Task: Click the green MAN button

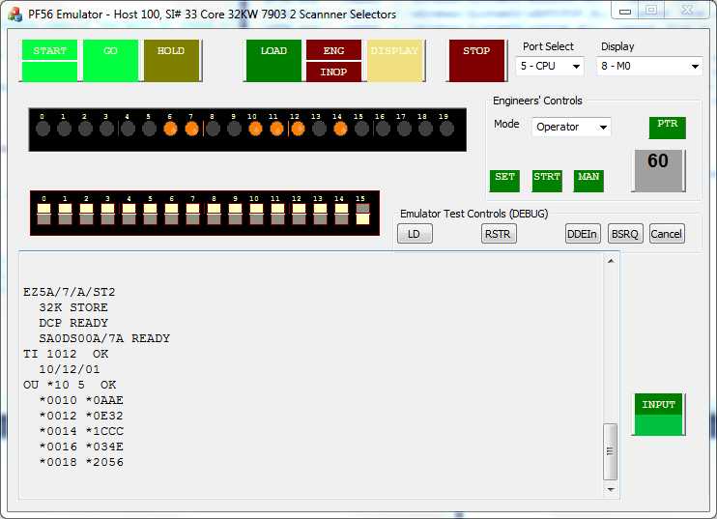Action: (x=588, y=181)
